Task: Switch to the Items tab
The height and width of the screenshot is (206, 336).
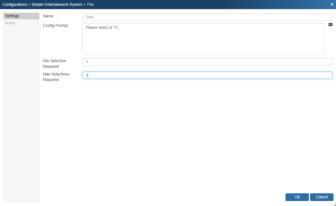Action: pyautogui.click(x=10, y=23)
